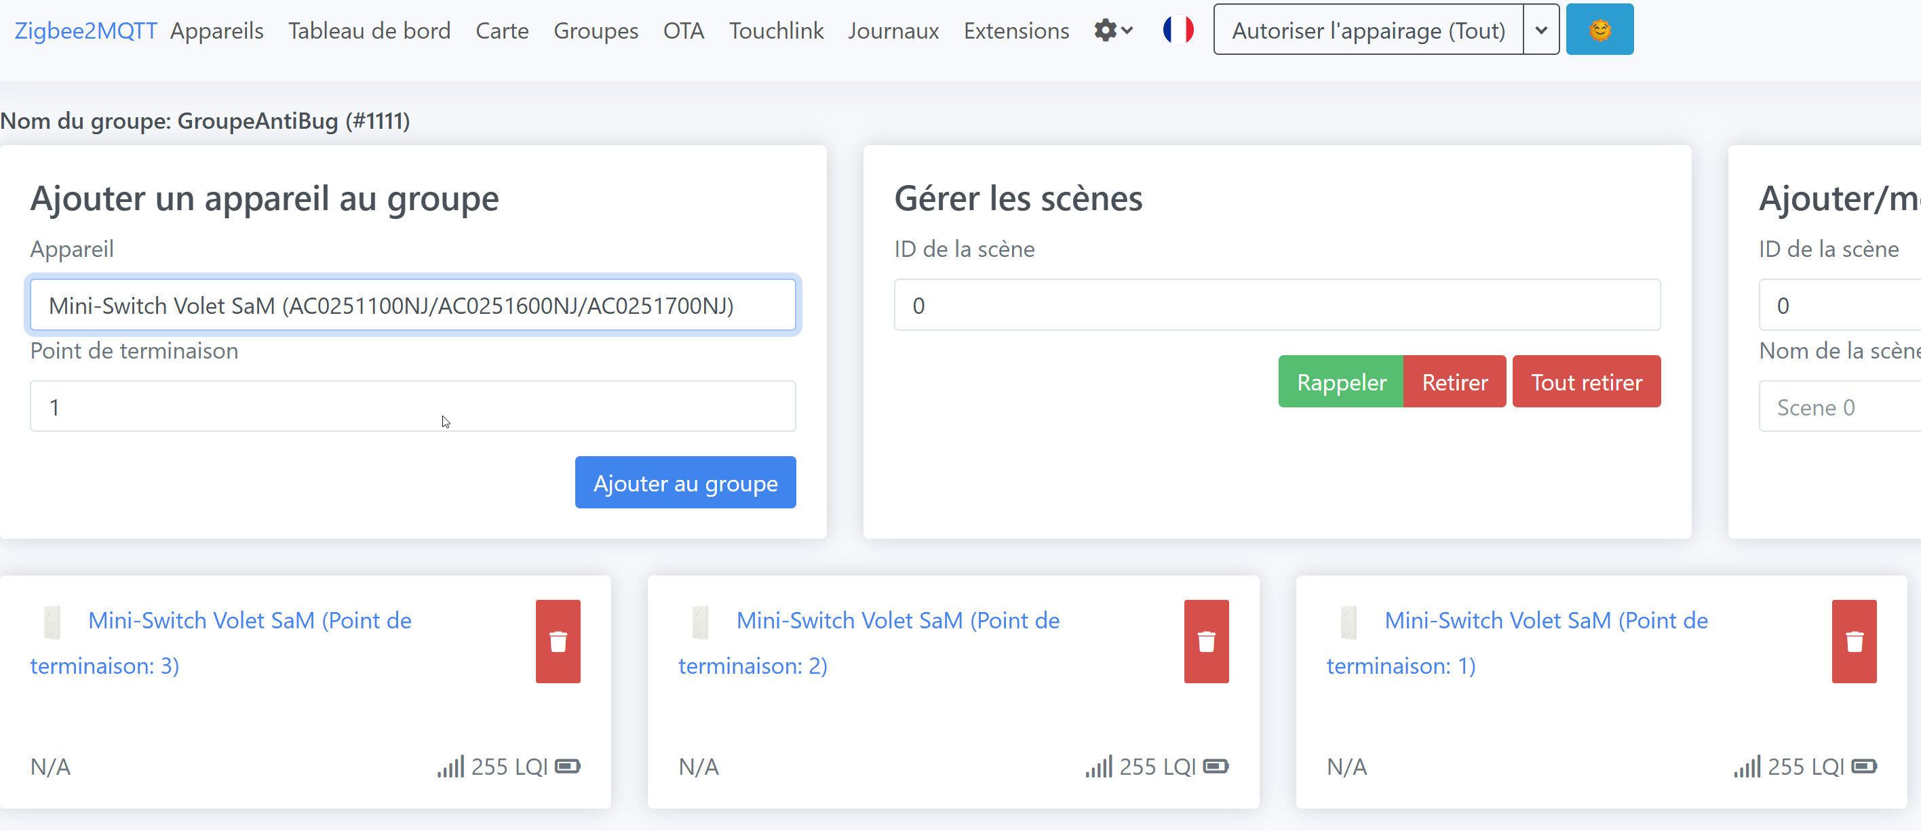Click the French flag language selector
Viewport: 1921px width, 831px height.
tap(1178, 30)
